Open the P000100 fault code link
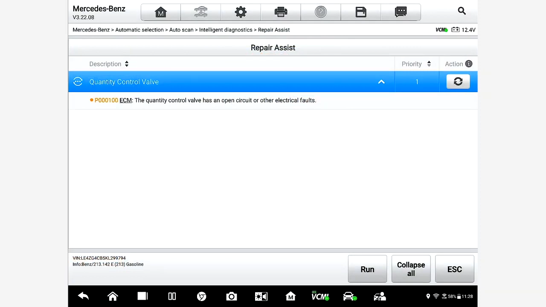Image resolution: width=546 pixels, height=307 pixels. (x=106, y=100)
